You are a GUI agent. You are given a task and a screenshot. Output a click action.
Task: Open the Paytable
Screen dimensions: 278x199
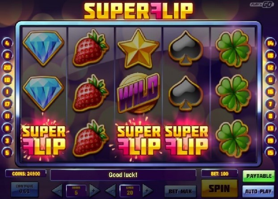[259, 176]
